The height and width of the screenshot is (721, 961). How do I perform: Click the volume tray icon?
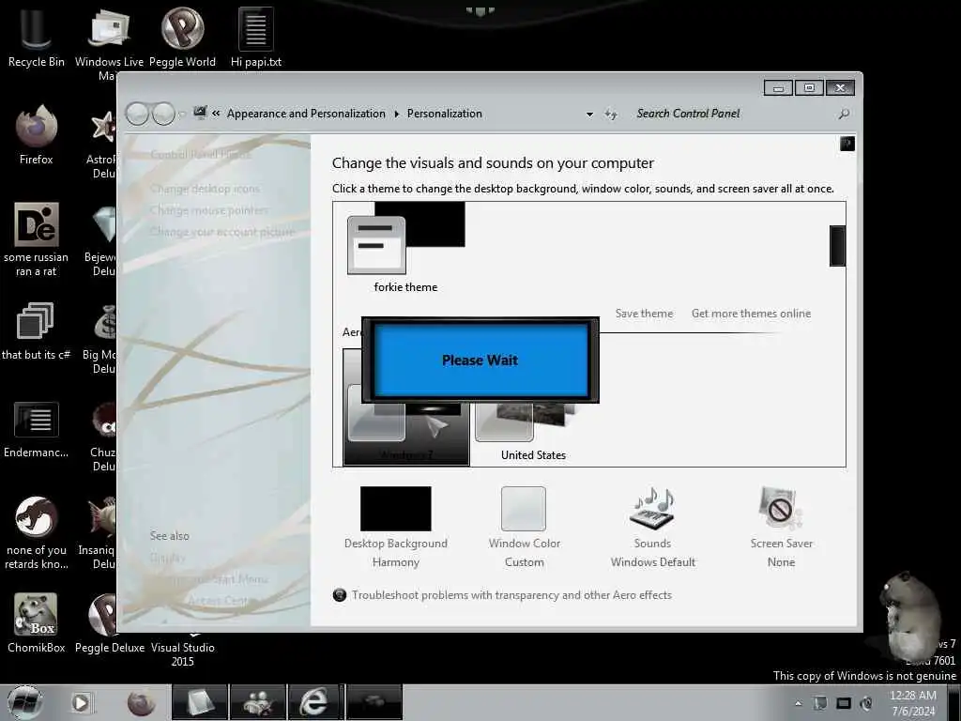[x=866, y=703]
